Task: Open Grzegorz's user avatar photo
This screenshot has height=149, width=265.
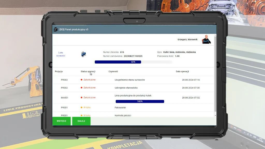Action: (206, 39)
